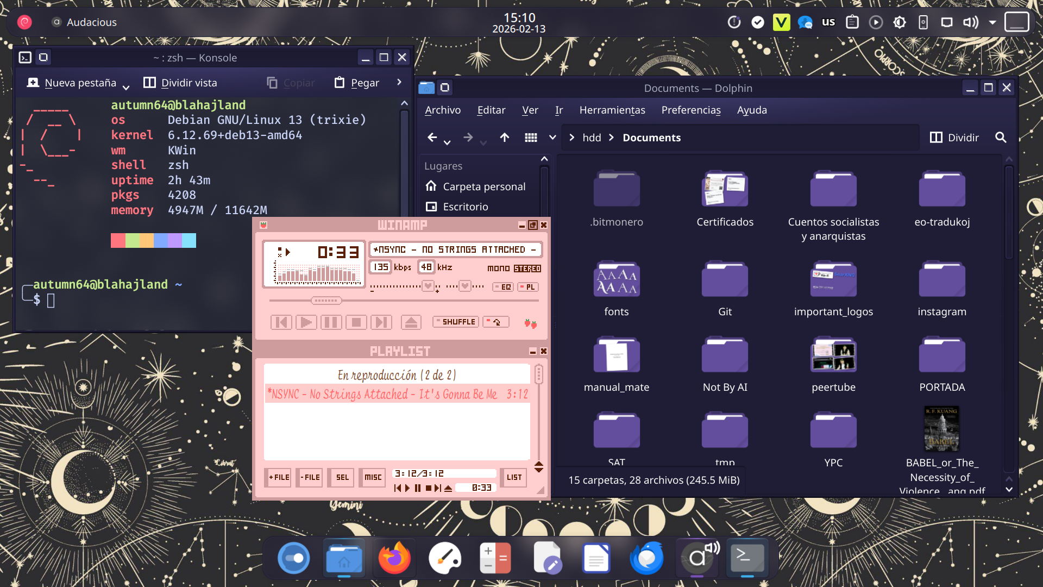The image size is (1043, 587).
Task: Click the Winamp eject button
Action: (x=411, y=322)
